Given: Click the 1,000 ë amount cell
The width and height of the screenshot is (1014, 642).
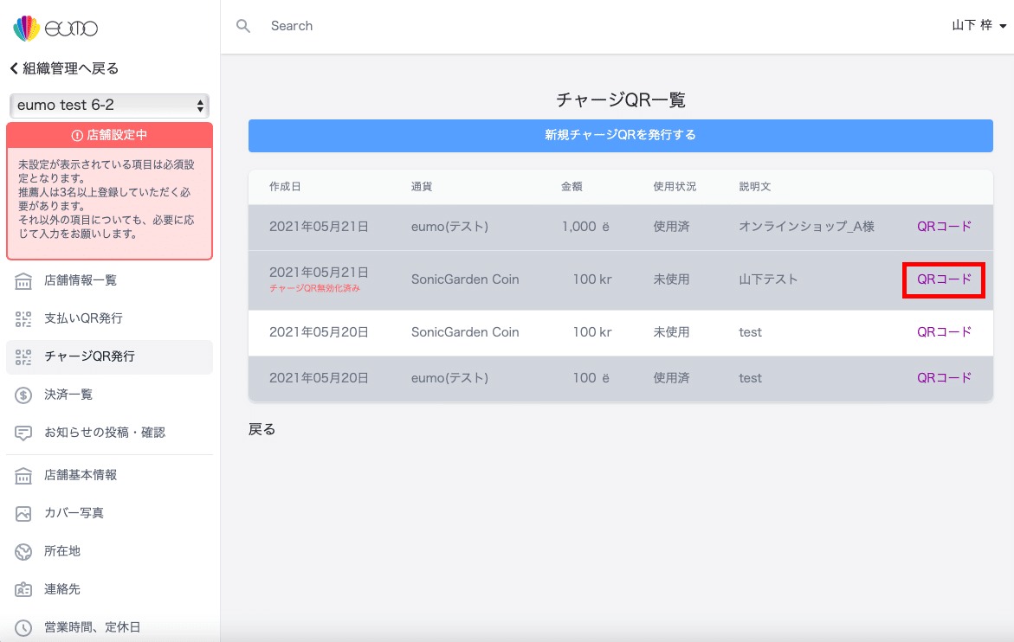Looking at the screenshot, I should [x=585, y=227].
